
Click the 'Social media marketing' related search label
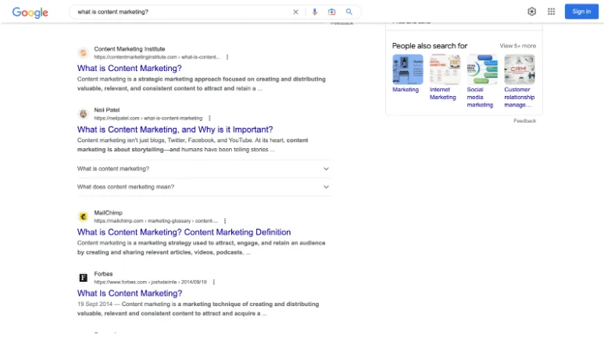tap(480, 98)
